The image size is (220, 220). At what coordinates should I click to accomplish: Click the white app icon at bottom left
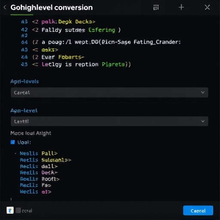(x=10, y=210)
